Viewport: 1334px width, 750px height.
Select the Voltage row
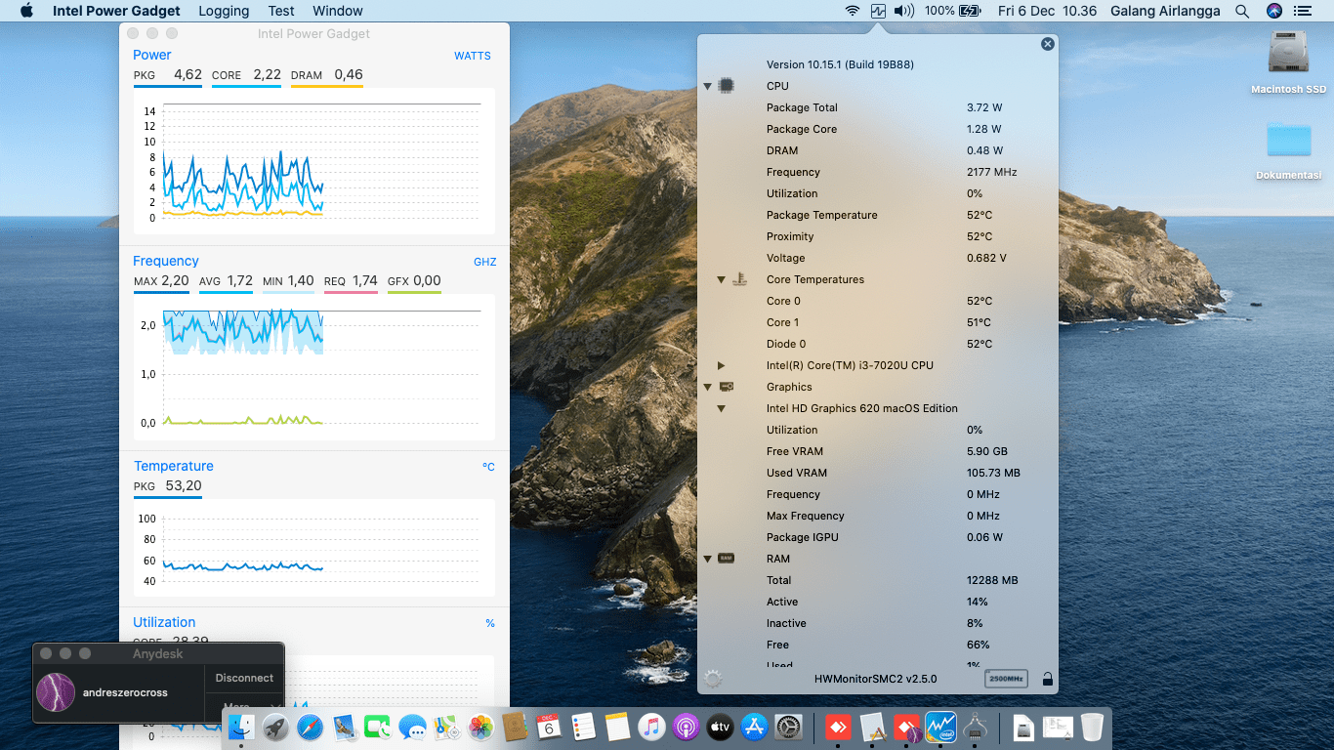[x=877, y=258]
